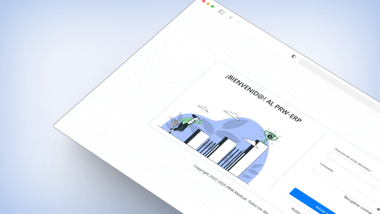Click the Contraseña field label
Screen dimensions: 380x214
(326, 168)
